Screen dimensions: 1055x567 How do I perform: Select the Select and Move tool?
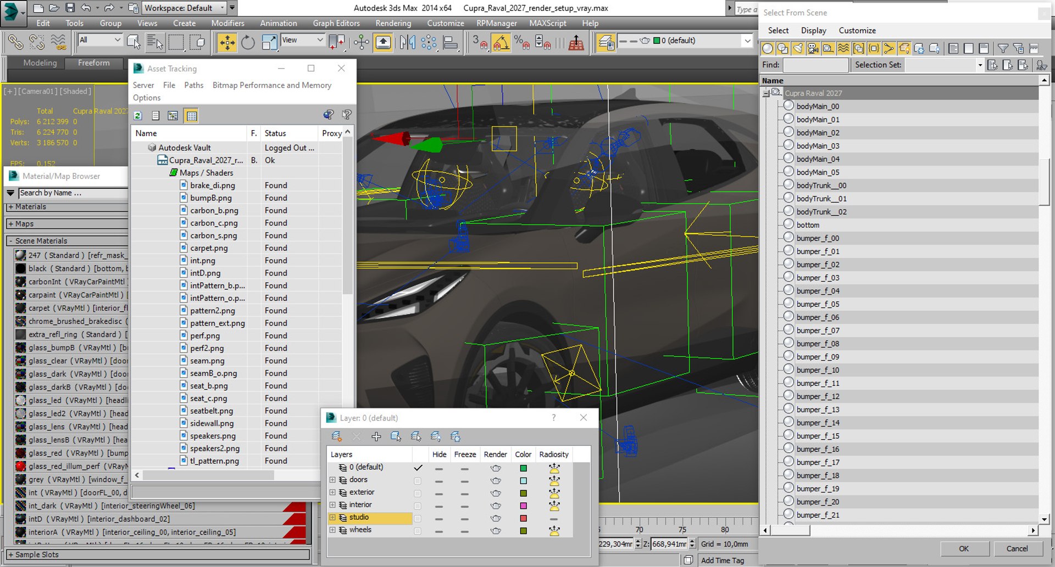(227, 42)
